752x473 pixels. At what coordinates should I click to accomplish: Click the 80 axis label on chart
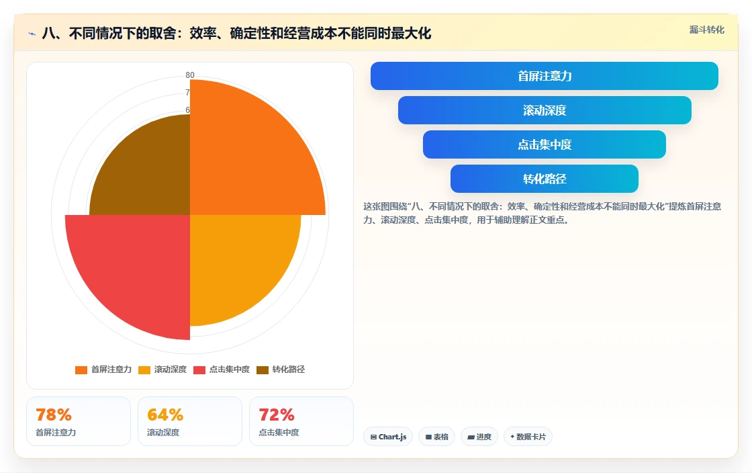pyautogui.click(x=190, y=75)
